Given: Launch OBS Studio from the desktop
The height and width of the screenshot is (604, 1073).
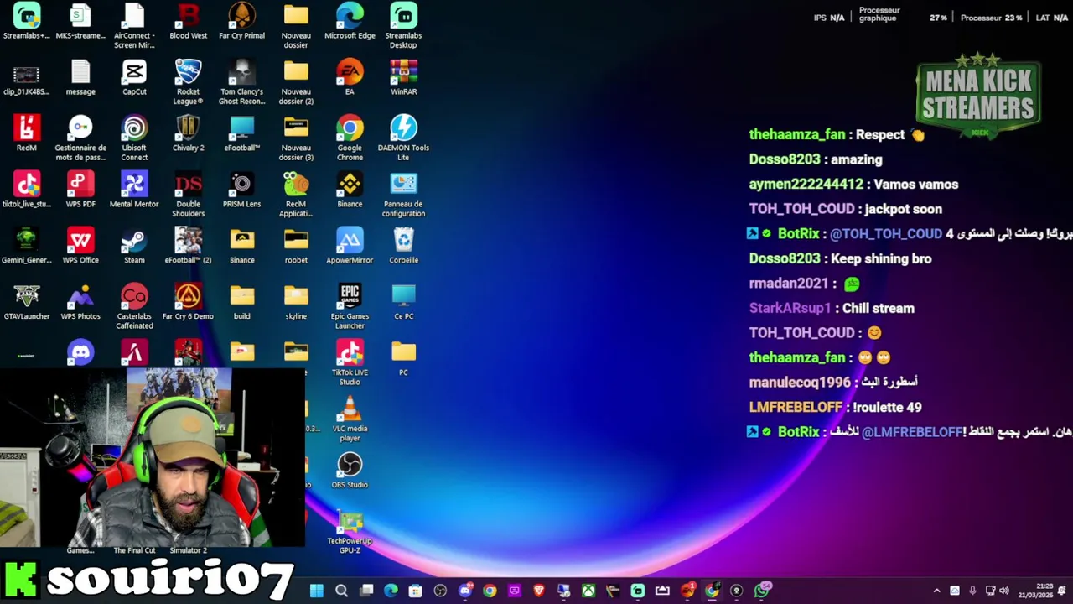Looking at the screenshot, I should coord(350,471).
